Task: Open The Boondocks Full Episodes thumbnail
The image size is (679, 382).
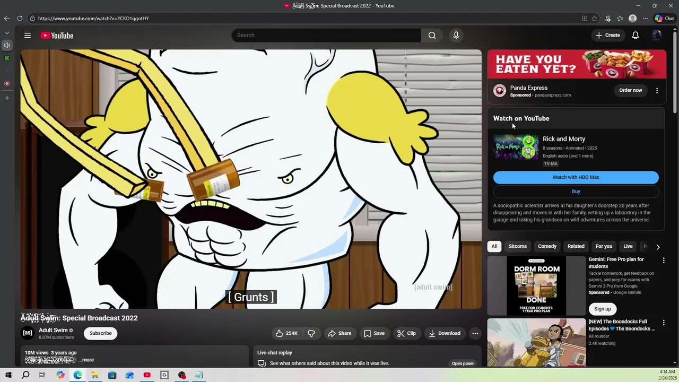Action: (537, 342)
